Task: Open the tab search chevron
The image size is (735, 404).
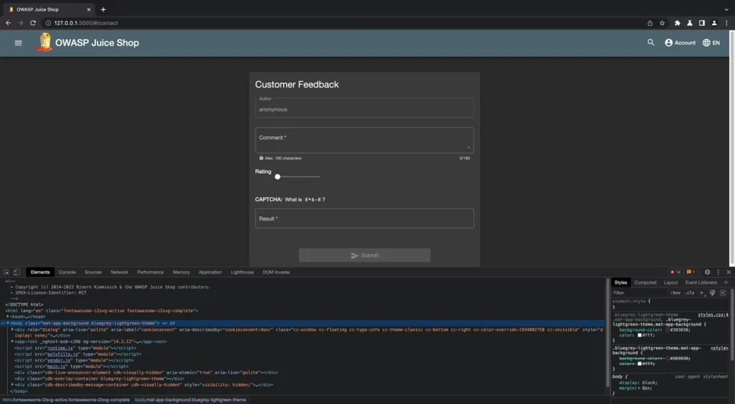Action: 726,9
